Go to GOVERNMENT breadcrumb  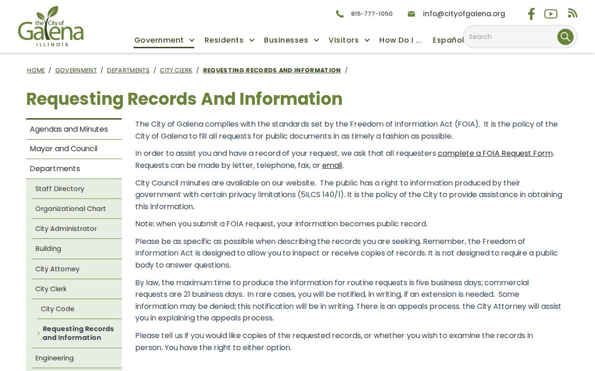76,70
